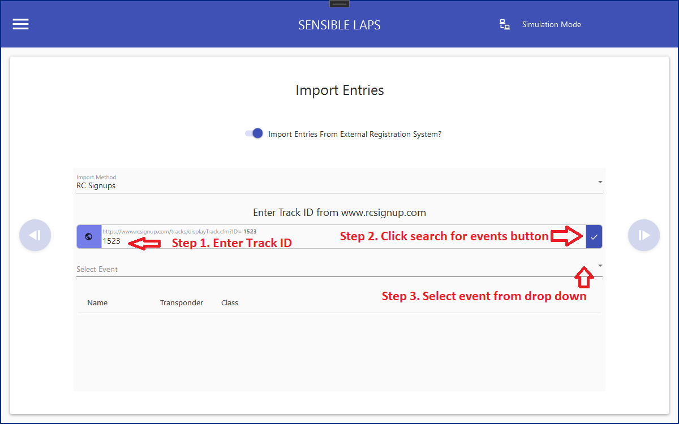Expand the Import Method dropdown arrow
The image size is (679, 424).
coord(600,182)
